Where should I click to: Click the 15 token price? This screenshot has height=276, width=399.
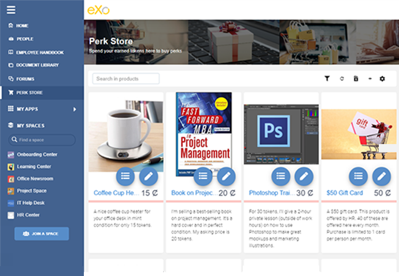[150, 193]
